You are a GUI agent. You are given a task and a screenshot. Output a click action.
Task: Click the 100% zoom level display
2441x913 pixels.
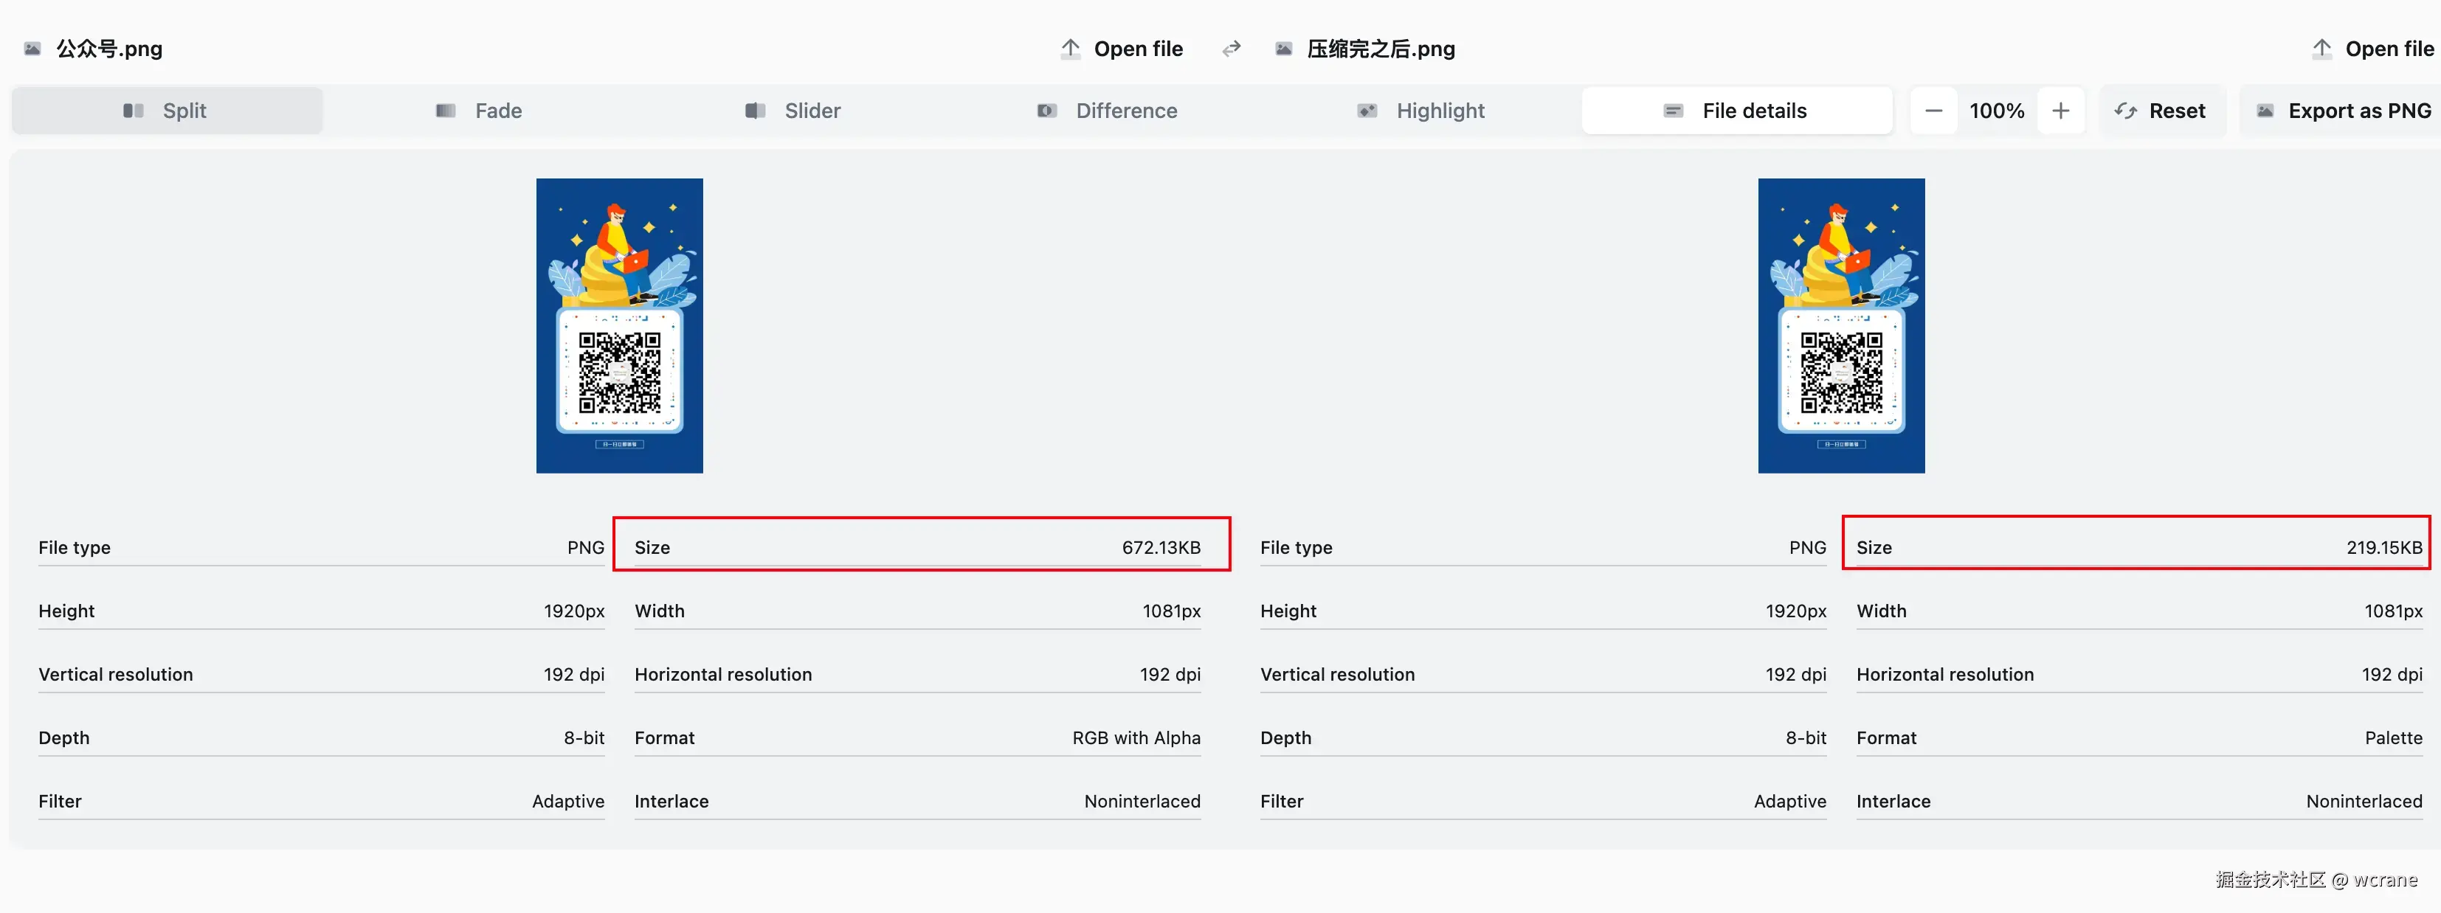[x=1997, y=111]
